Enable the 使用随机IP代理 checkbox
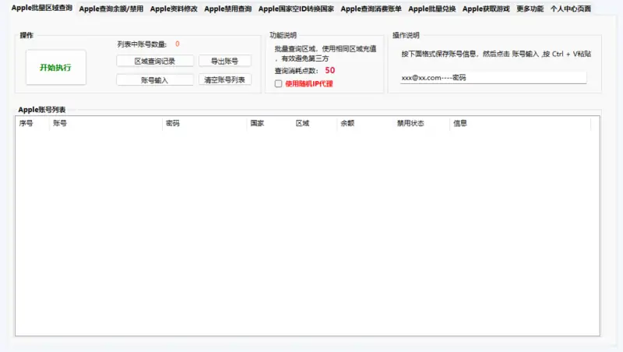The height and width of the screenshot is (352, 623). 279,83
